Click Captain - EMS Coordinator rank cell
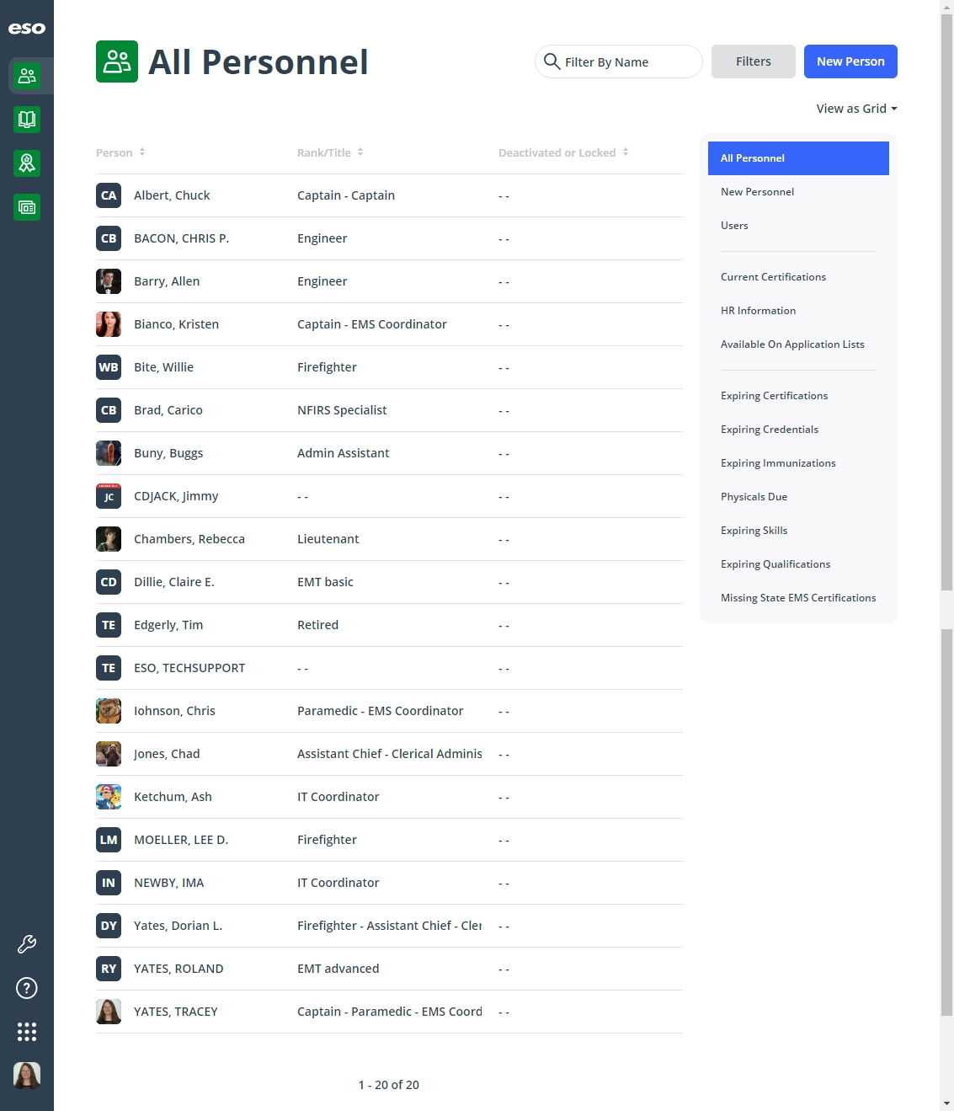The image size is (954, 1111). (372, 324)
